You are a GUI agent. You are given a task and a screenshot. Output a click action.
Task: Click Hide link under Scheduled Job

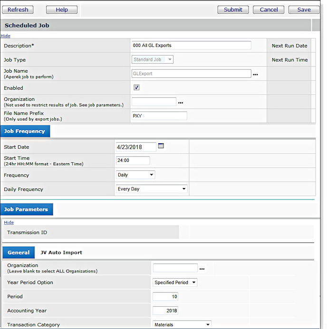(5, 36)
